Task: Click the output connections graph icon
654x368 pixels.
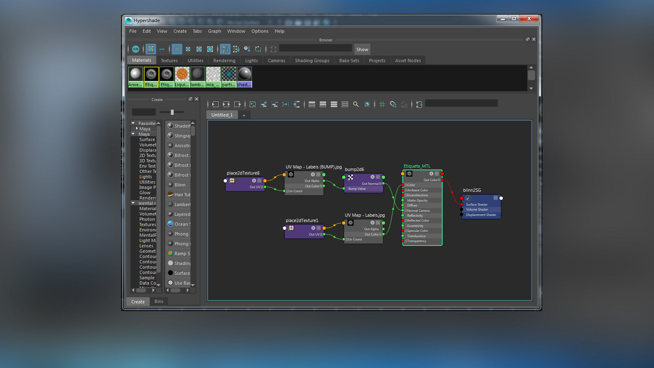Action: 237,104
